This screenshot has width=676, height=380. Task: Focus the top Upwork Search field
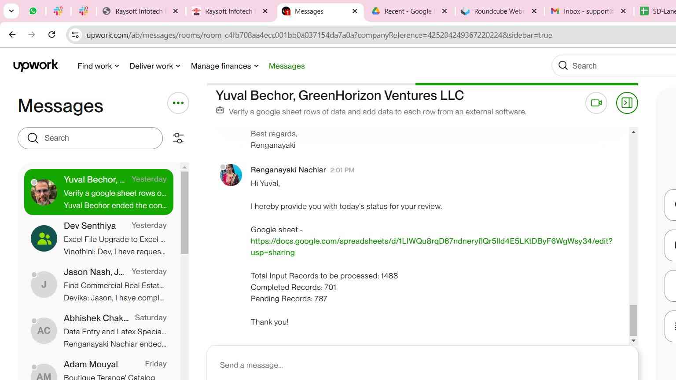coord(614,66)
